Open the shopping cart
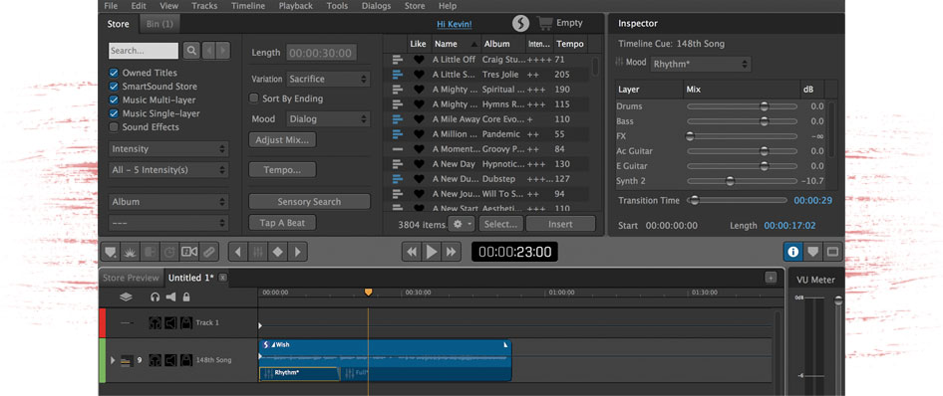This screenshot has height=396, width=943. (545, 24)
